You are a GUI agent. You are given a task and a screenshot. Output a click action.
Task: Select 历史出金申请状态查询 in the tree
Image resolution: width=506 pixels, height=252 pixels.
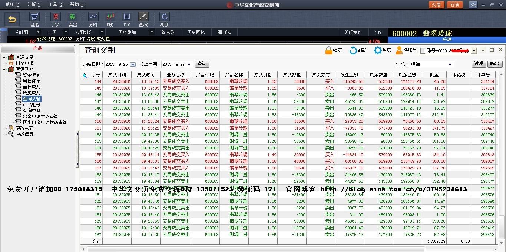click(45, 122)
